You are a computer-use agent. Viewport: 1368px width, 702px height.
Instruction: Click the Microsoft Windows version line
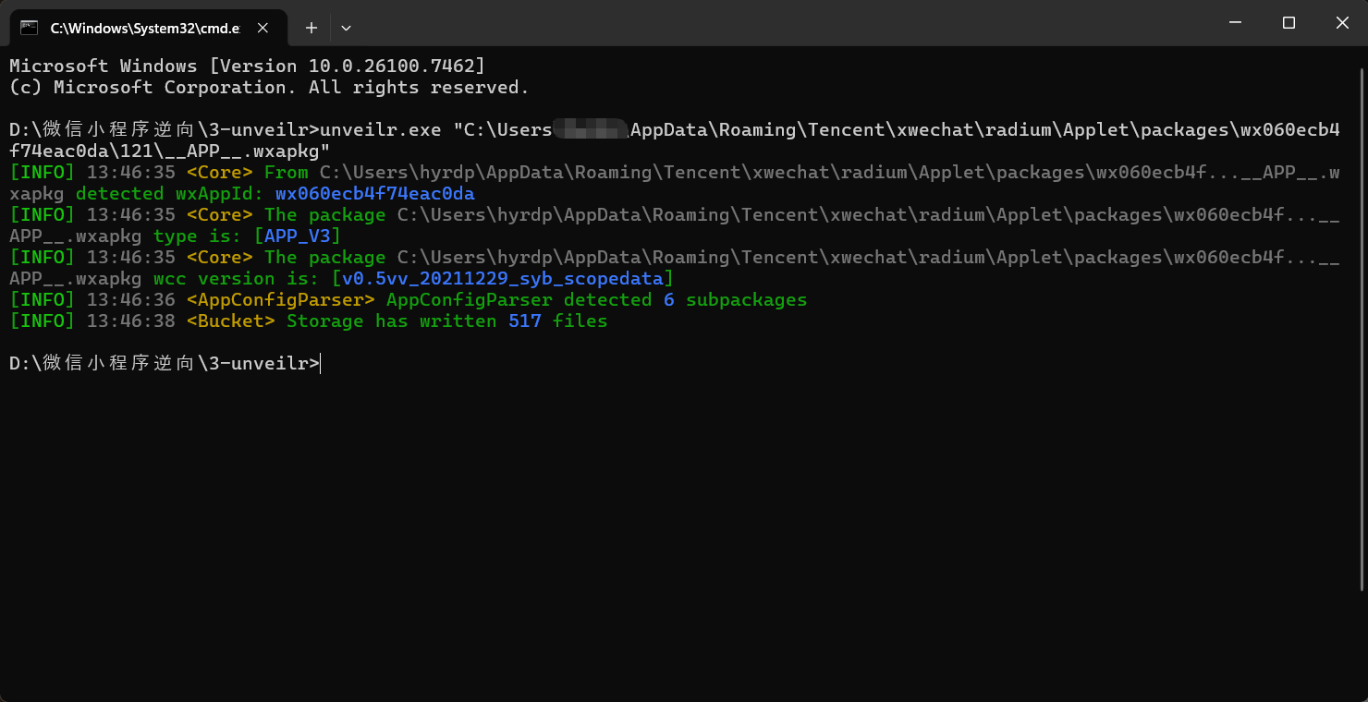pos(247,67)
